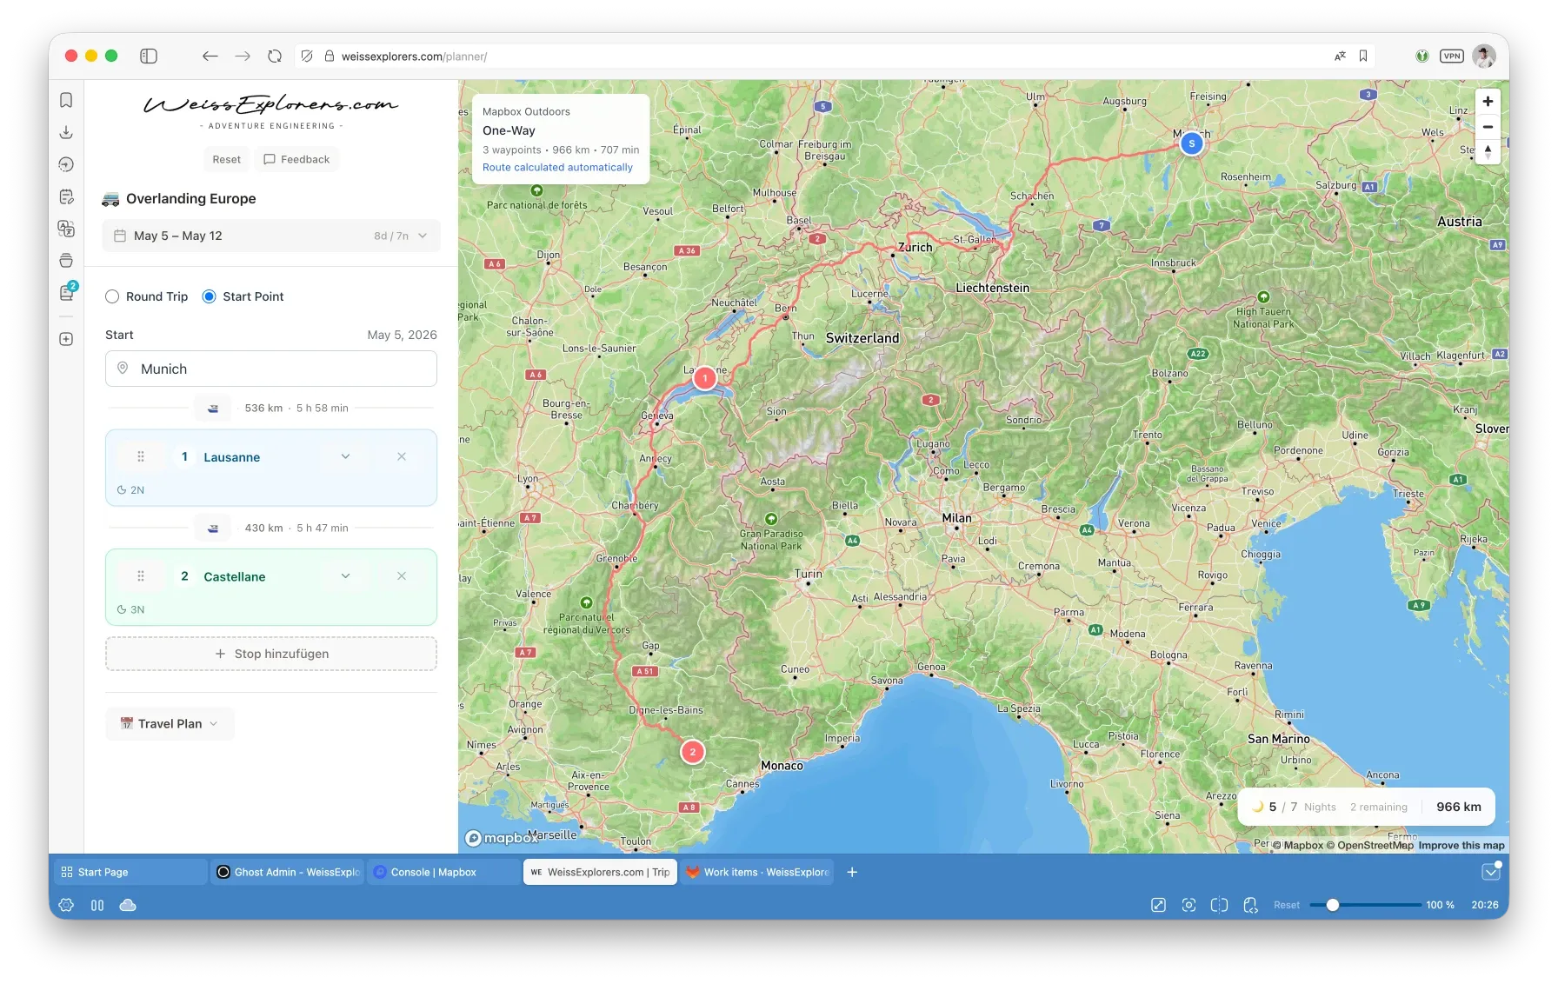Switch to the Start Page tab
Viewport: 1558px width, 984px height.
click(130, 872)
